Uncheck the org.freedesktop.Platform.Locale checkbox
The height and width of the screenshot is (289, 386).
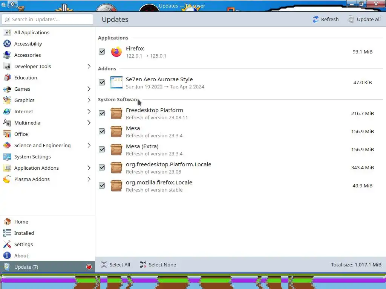[x=102, y=167]
